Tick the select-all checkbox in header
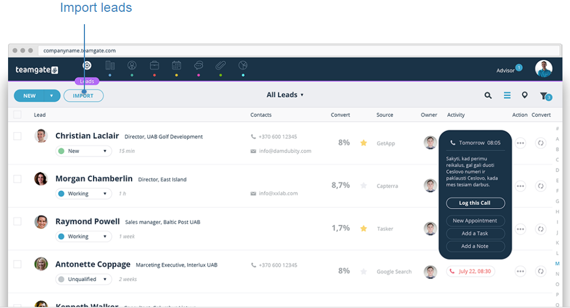The height and width of the screenshot is (308, 570). 17,115
